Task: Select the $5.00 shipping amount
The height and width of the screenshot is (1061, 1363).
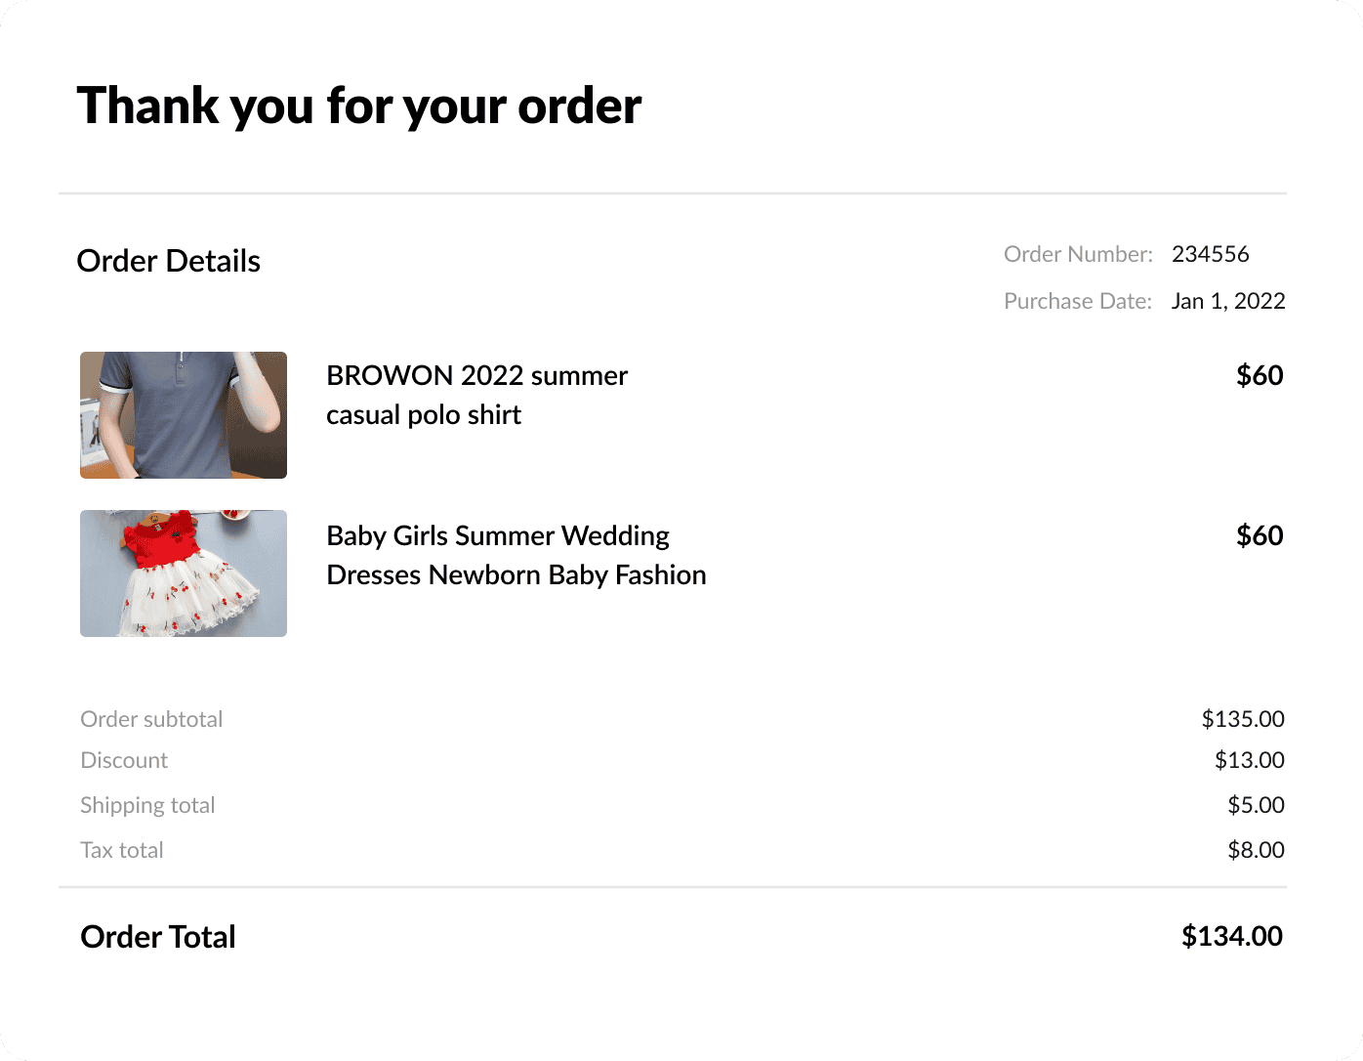Action: coord(1256,805)
